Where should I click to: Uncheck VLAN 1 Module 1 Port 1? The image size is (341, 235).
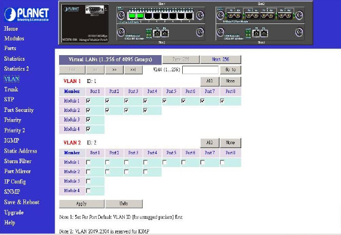(88, 101)
